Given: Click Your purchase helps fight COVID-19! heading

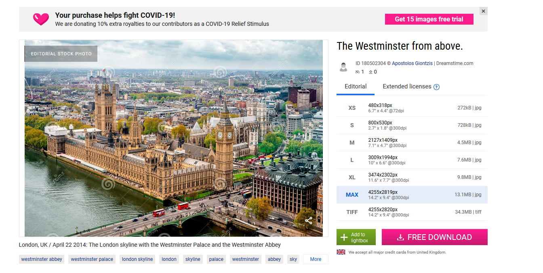Looking at the screenshot, I should 115,15.
